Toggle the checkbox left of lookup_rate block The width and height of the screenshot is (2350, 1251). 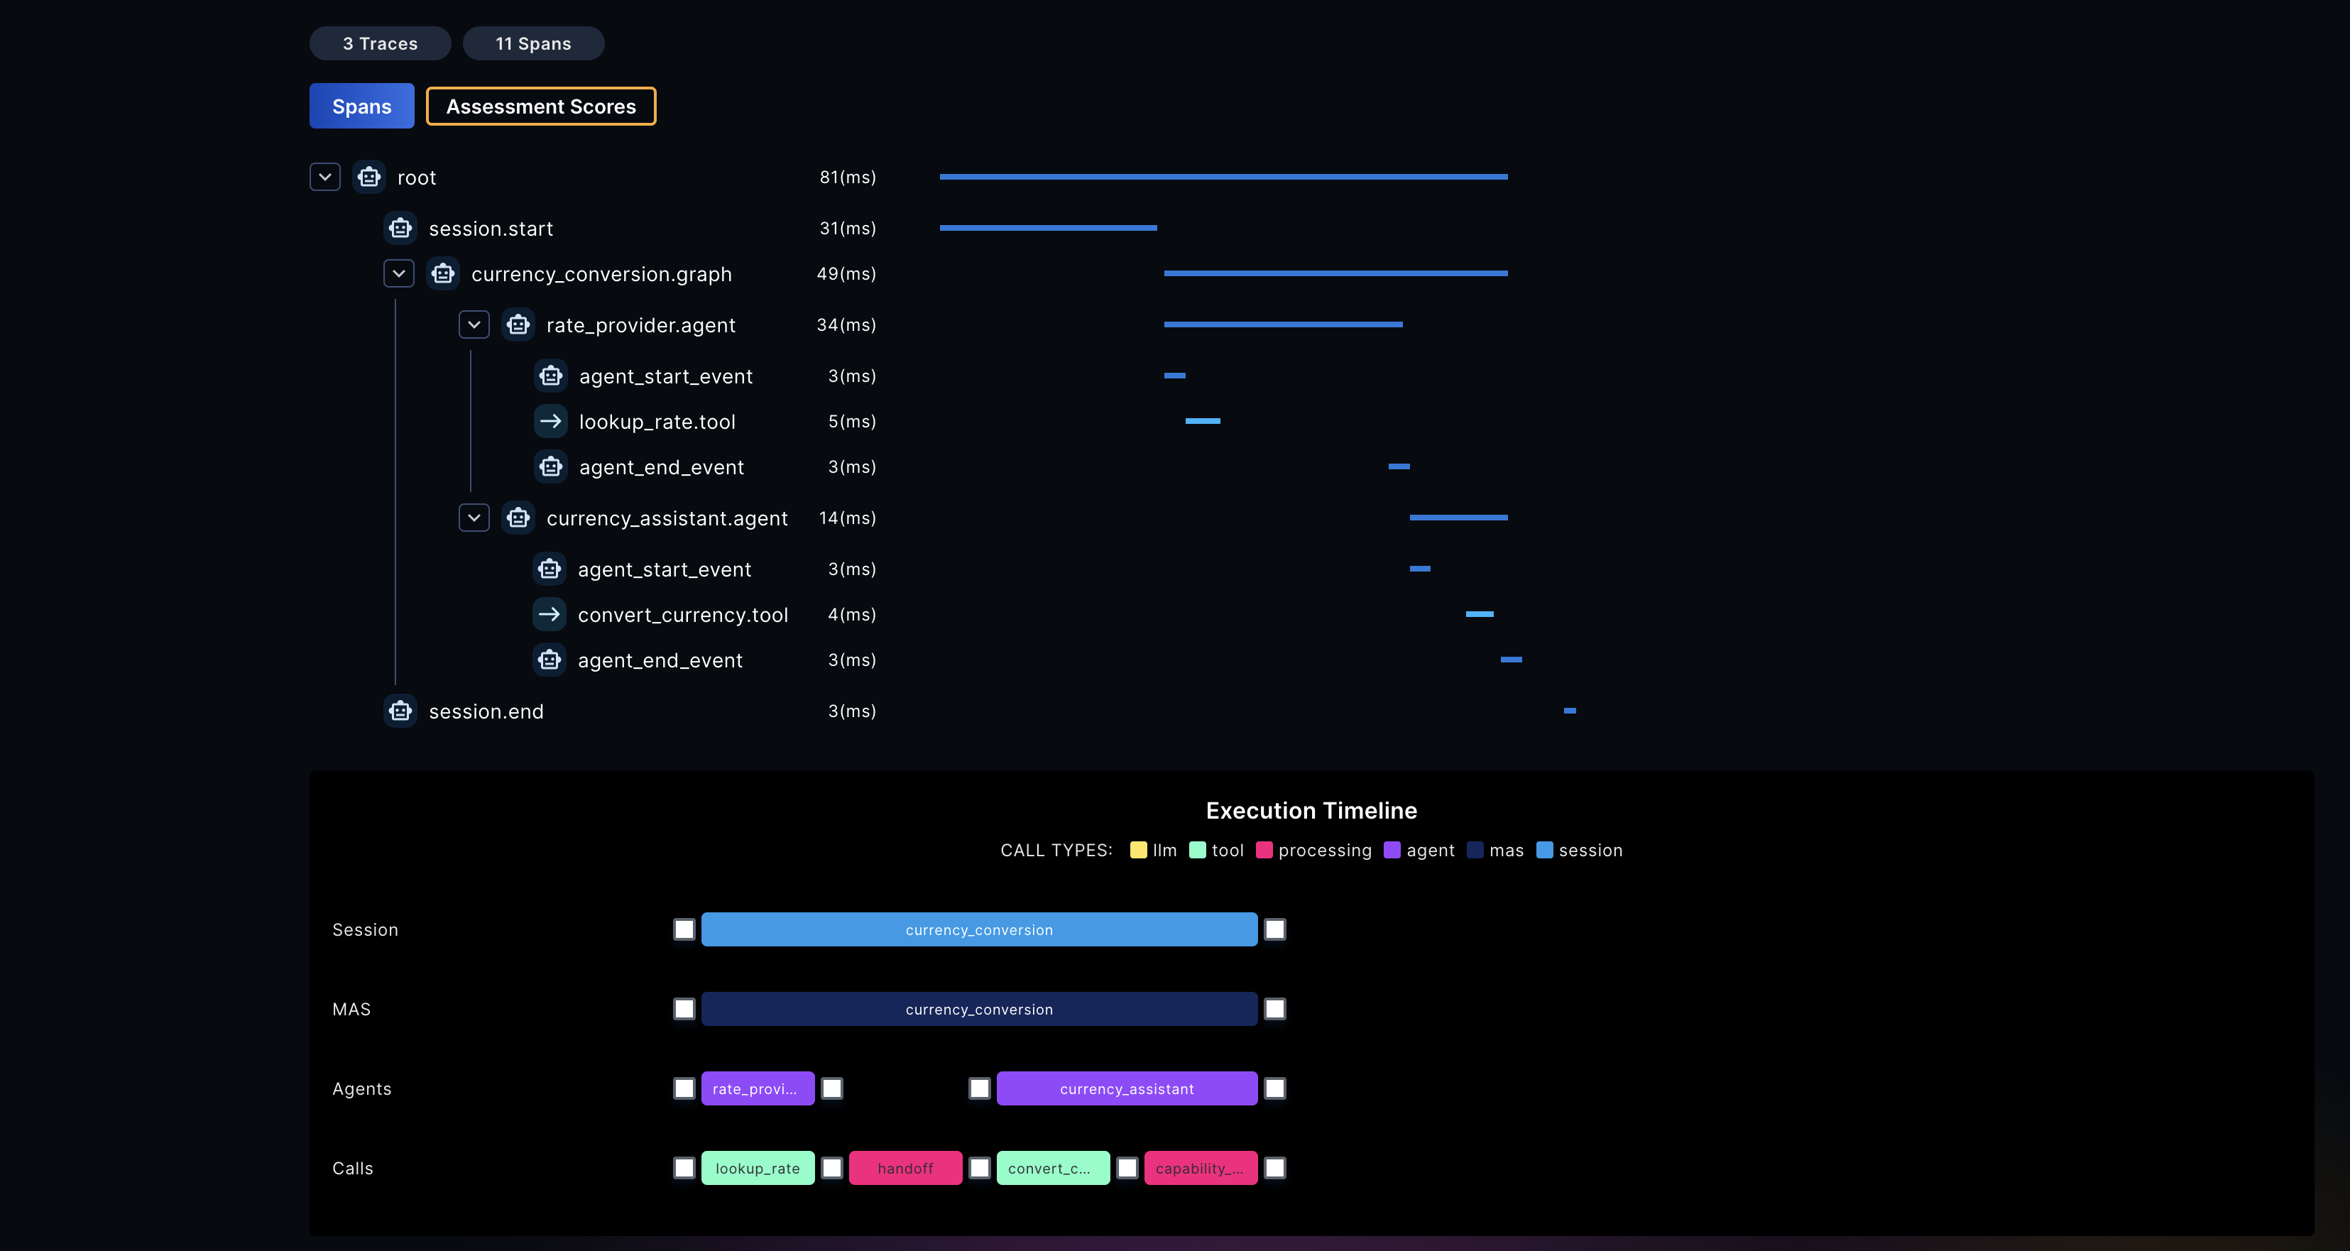click(684, 1168)
